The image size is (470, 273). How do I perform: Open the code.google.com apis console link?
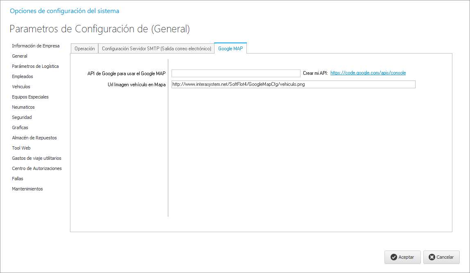pos(368,73)
